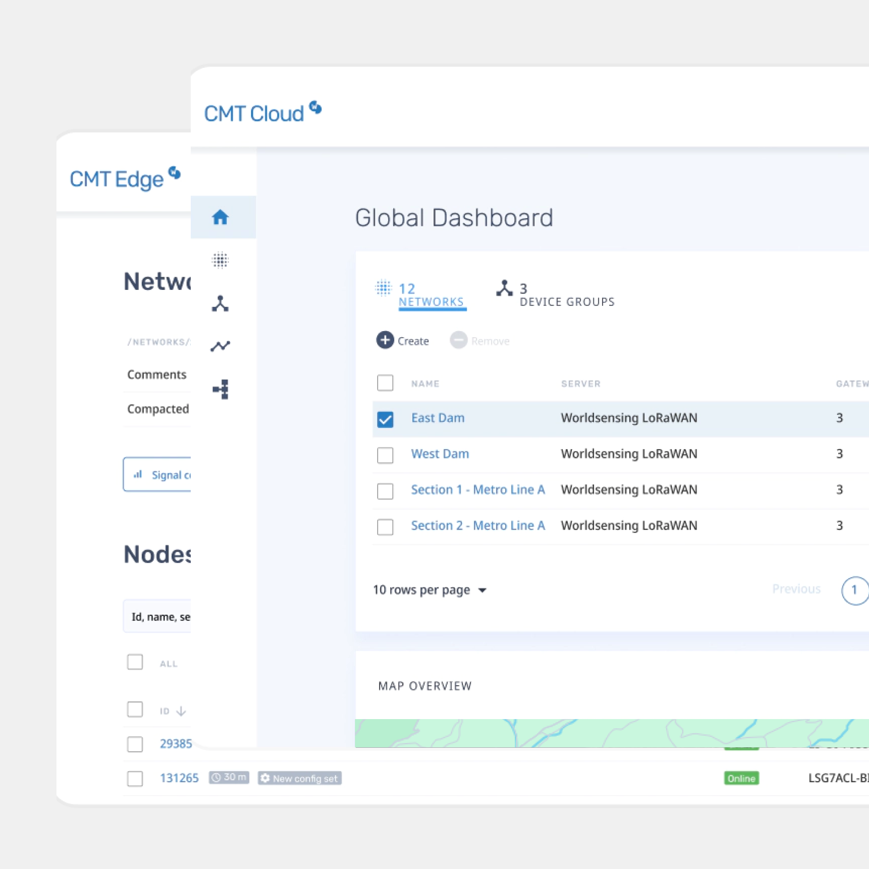The height and width of the screenshot is (869, 869).
Task: Switch to the 12 Networks tab
Action: [x=431, y=295]
